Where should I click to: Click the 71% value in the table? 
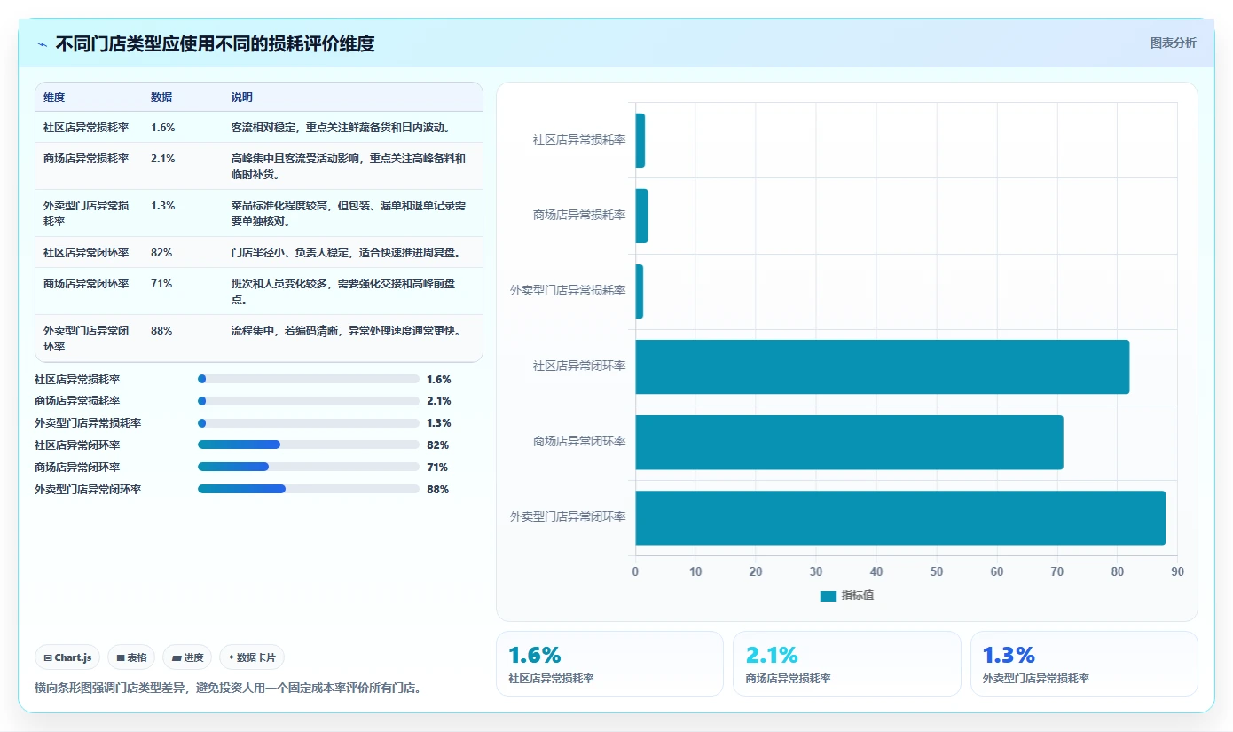point(161,284)
